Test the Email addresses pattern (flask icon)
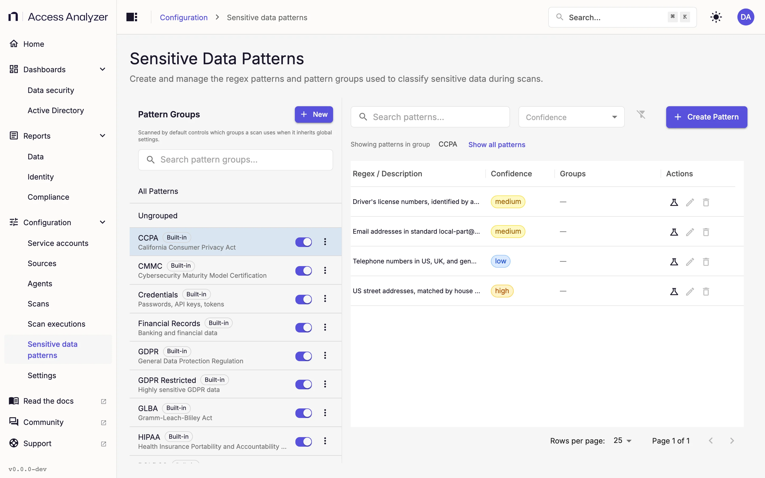The image size is (765, 478). (674, 232)
